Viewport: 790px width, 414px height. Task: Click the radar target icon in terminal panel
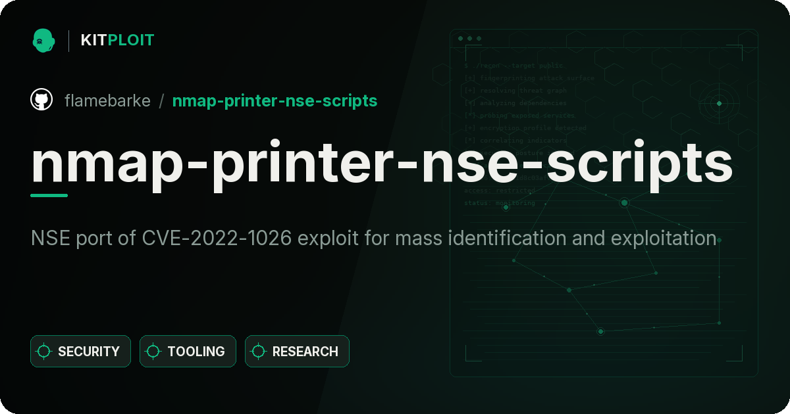tap(719, 103)
